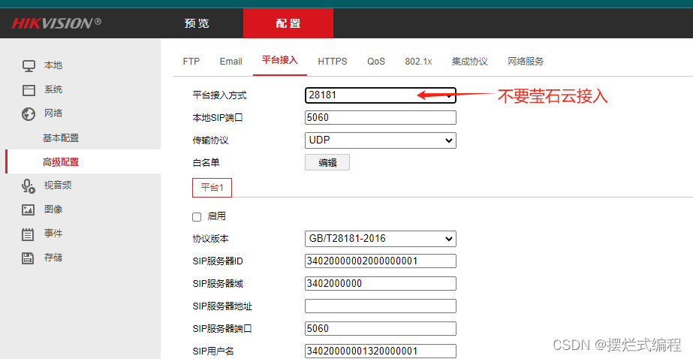Click the 编辑 button for 白名单
Viewport: 693px width, 359px height.
(x=327, y=163)
